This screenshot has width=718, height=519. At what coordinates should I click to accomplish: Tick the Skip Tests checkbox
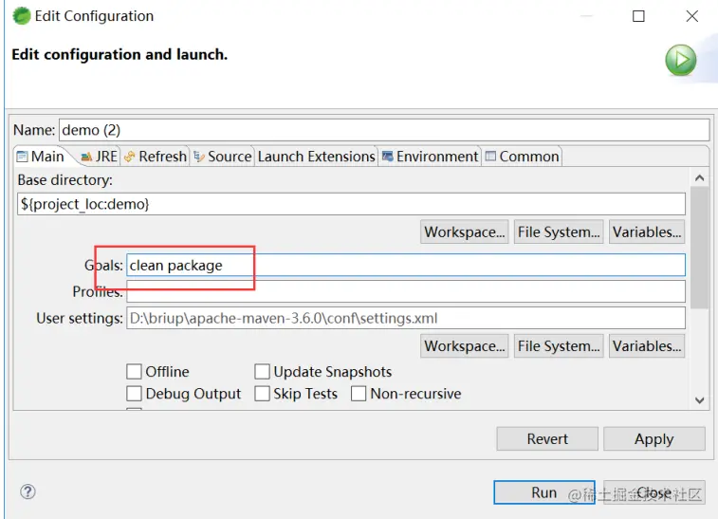pos(262,394)
